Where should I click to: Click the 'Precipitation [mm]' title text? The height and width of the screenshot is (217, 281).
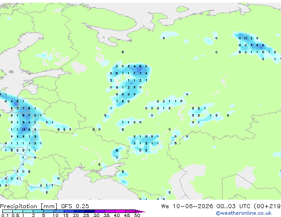click(29, 206)
